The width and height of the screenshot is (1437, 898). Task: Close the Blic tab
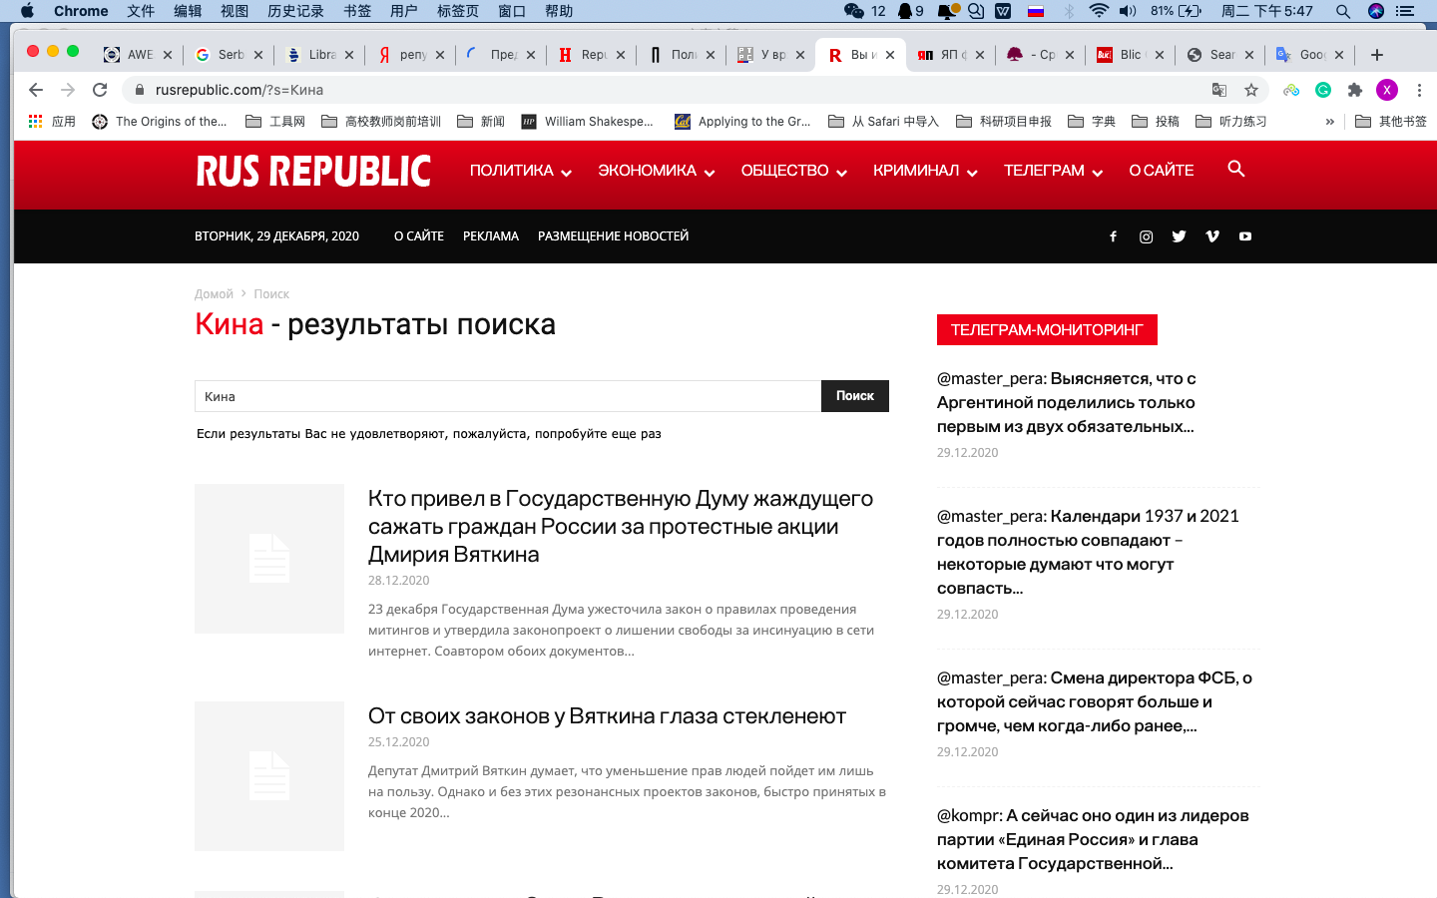pyautogui.click(x=1160, y=55)
